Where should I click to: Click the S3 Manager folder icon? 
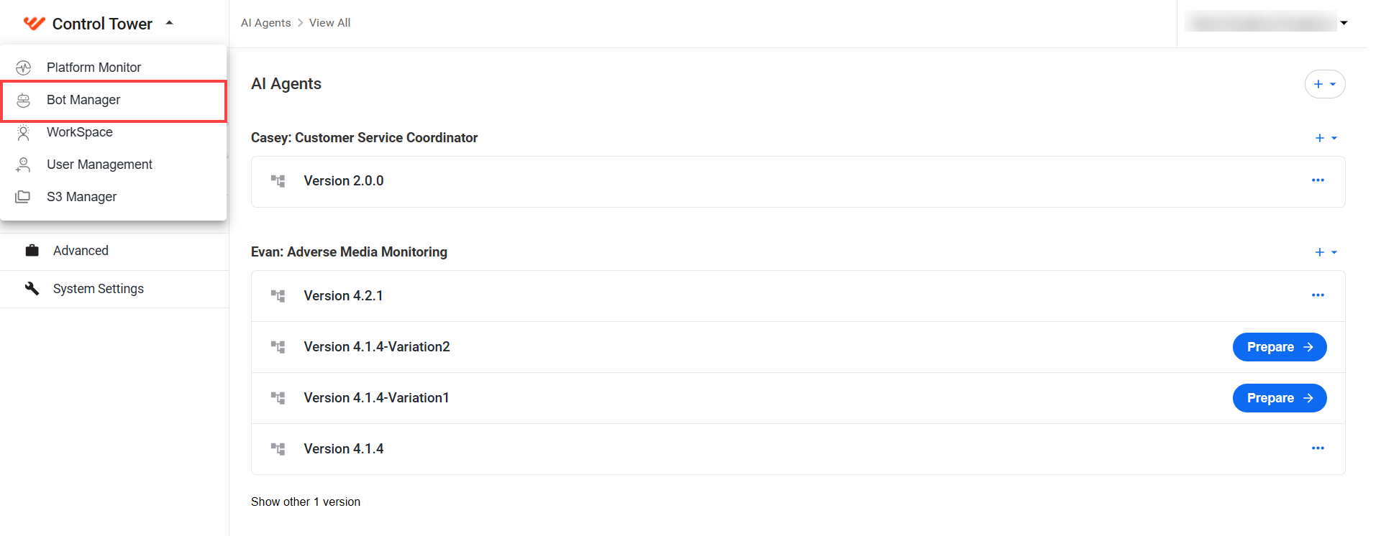coord(23,197)
